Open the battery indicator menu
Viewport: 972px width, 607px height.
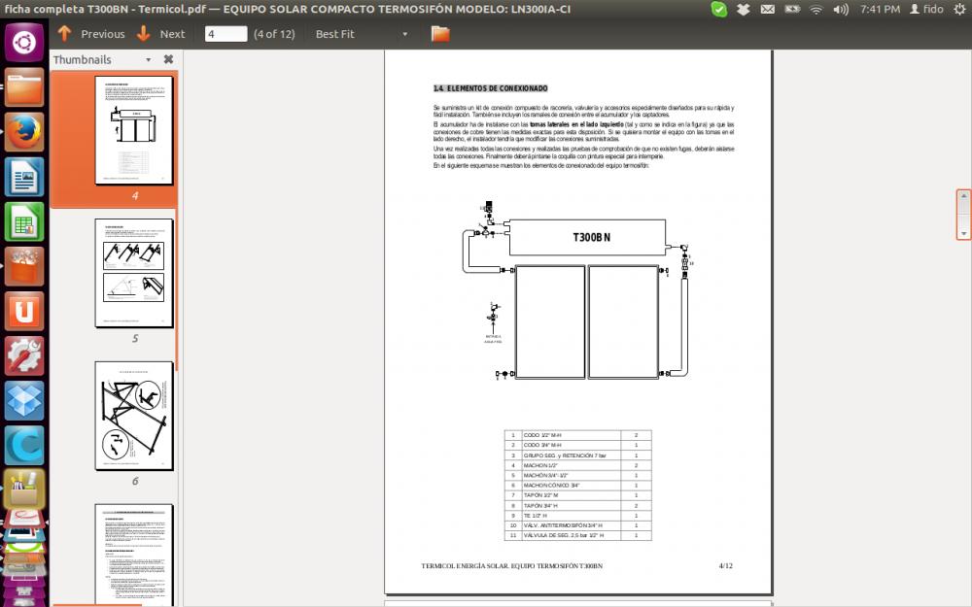click(792, 10)
